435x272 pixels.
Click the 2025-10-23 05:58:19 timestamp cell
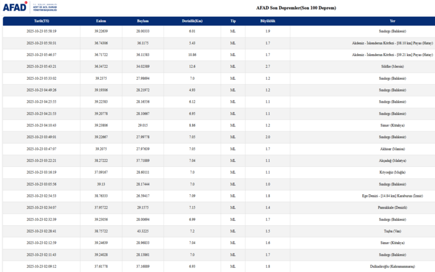[41, 30]
